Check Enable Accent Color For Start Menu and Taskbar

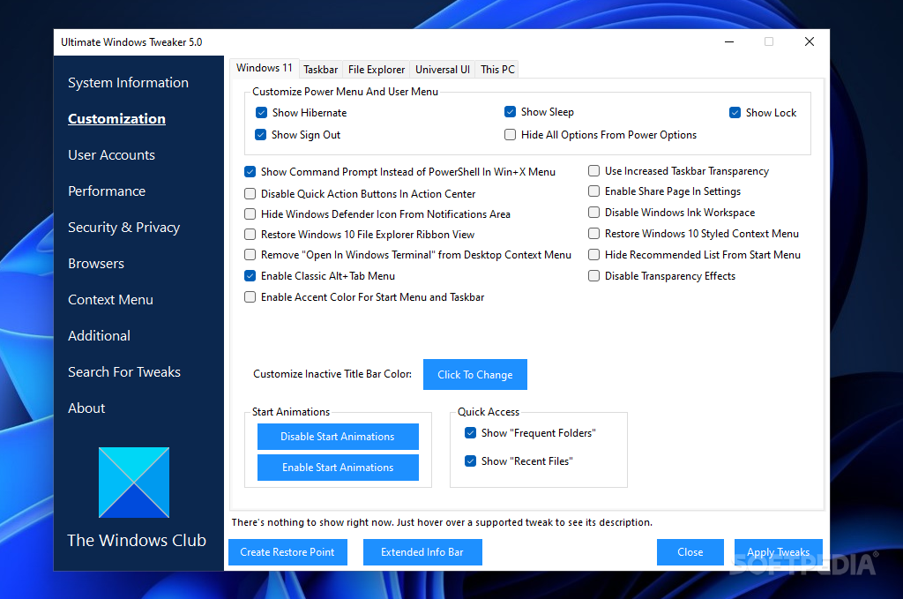coord(250,297)
